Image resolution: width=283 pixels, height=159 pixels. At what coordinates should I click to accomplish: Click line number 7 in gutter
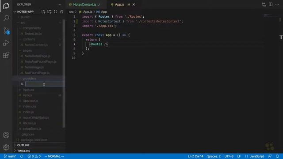74,44
